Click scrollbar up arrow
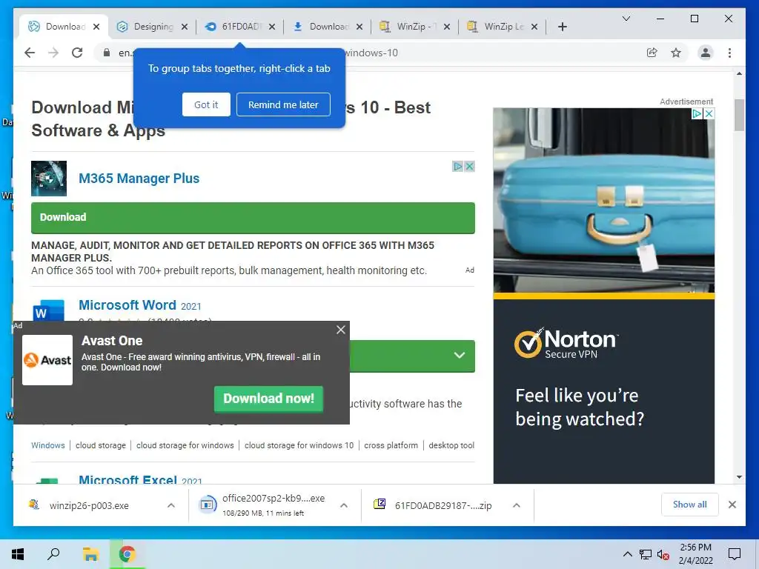 (739, 74)
